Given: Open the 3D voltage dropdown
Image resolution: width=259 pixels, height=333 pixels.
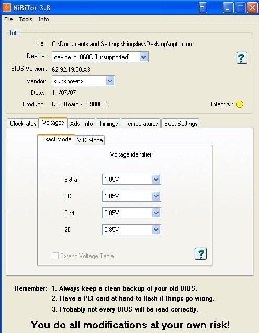Looking at the screenshot, I should click(156, 196).
